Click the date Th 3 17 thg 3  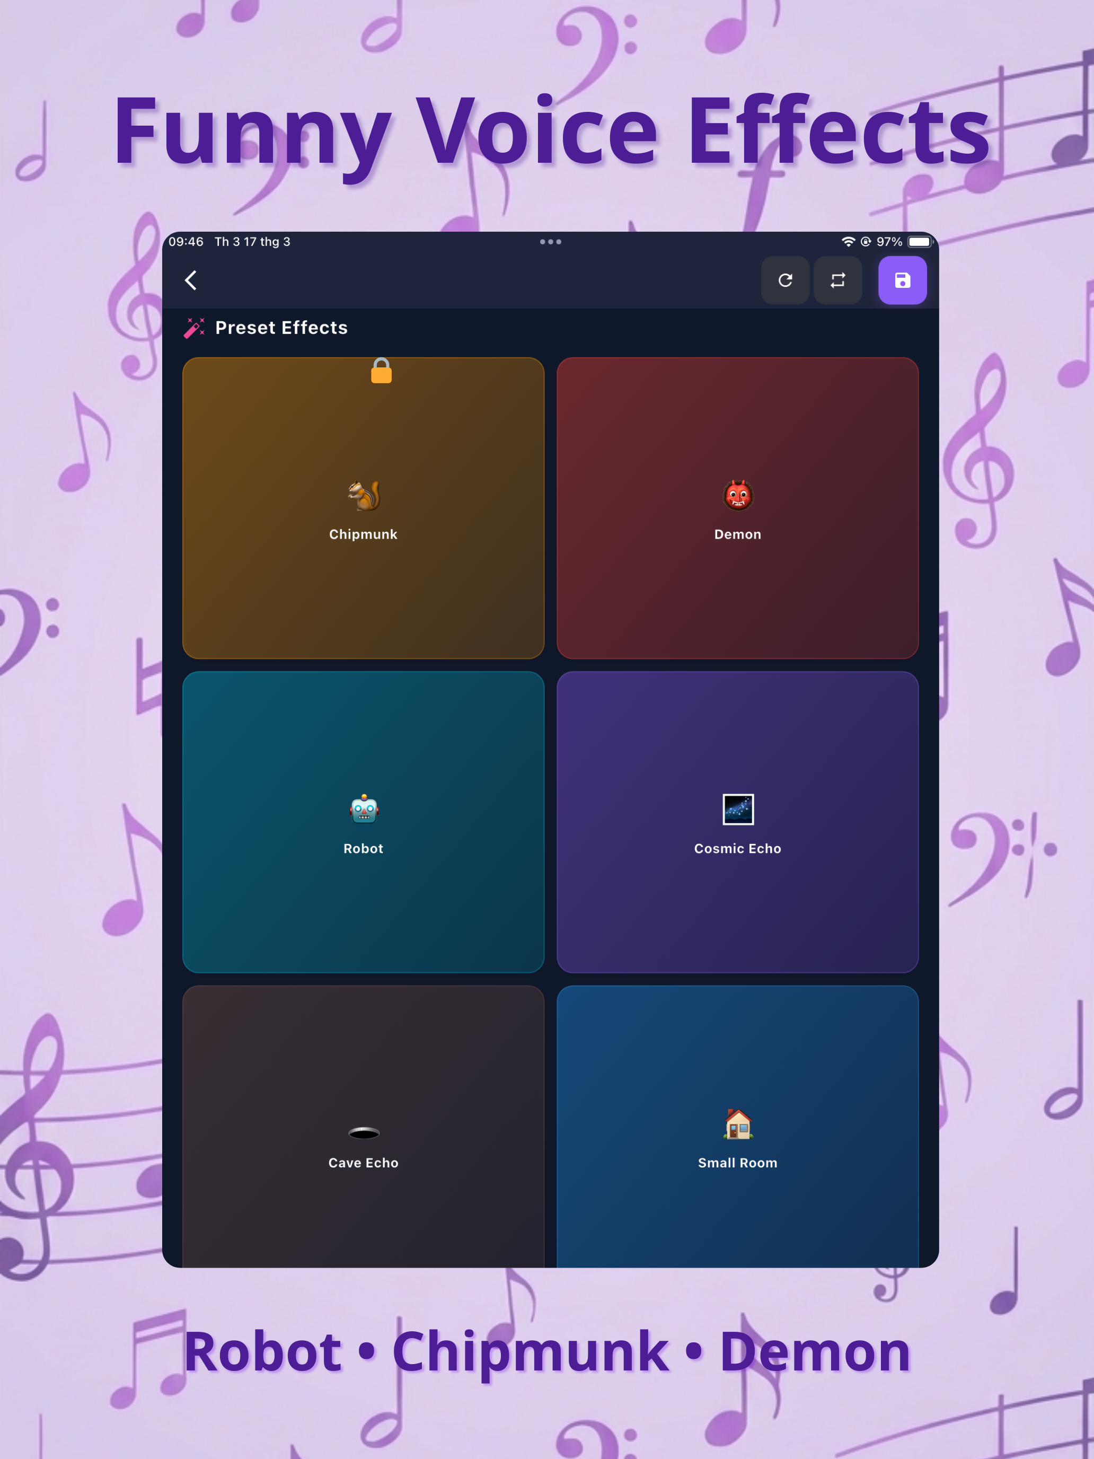pos(252,241)
